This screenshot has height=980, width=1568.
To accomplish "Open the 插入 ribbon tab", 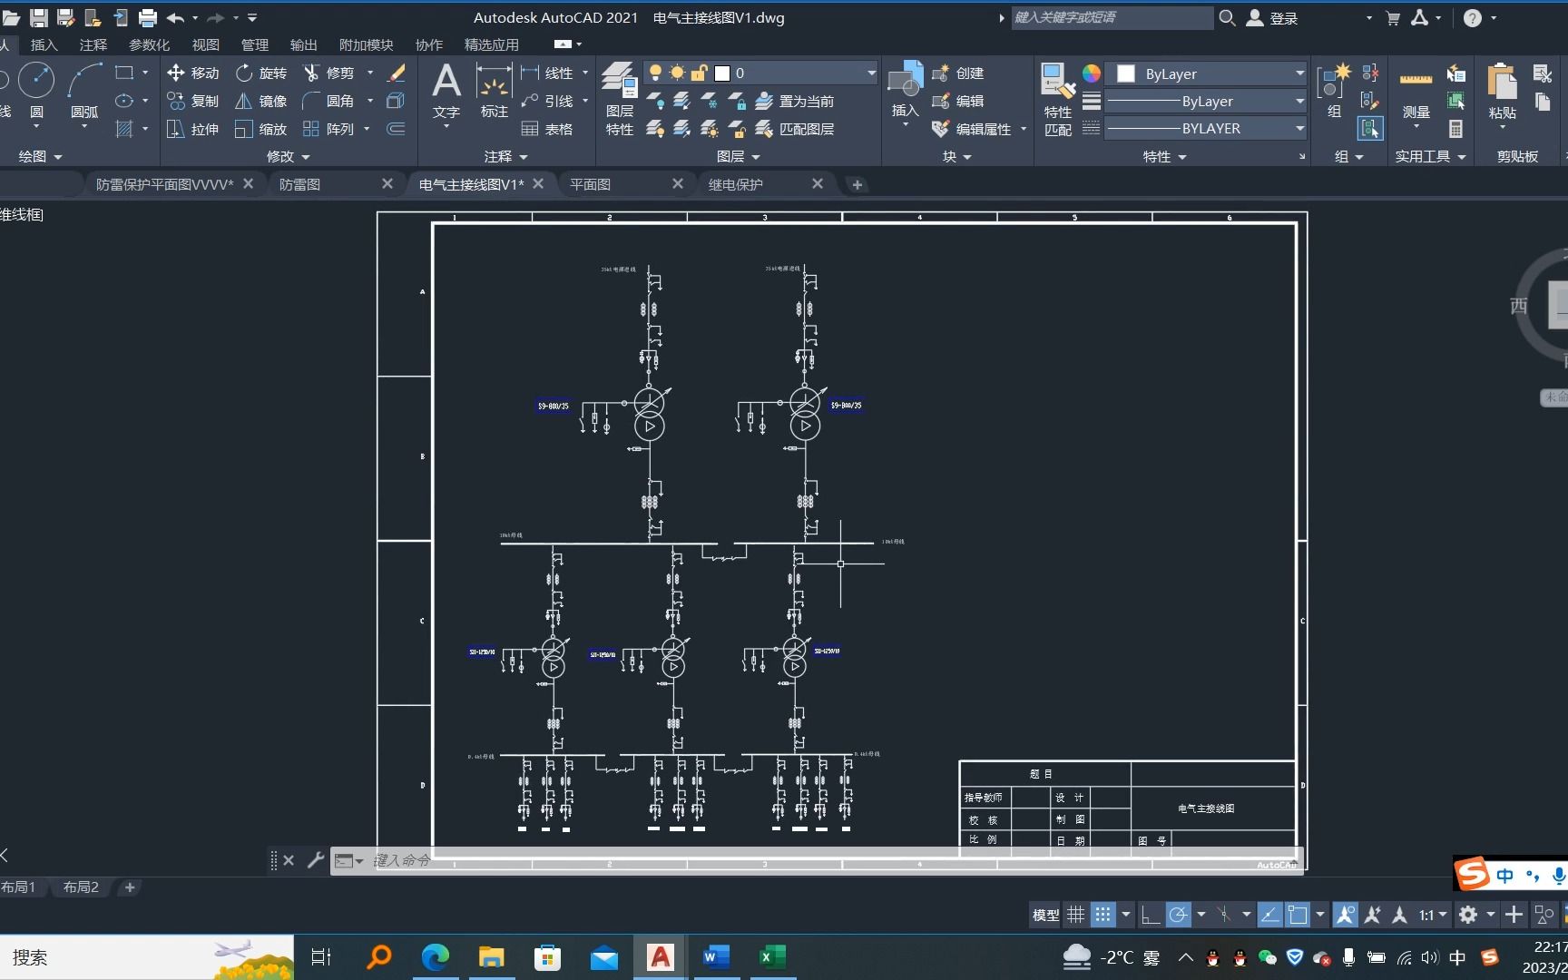I will point(44,44).
